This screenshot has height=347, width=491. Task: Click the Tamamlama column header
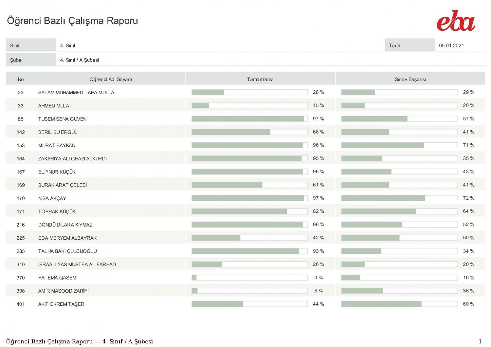point(260,79)
